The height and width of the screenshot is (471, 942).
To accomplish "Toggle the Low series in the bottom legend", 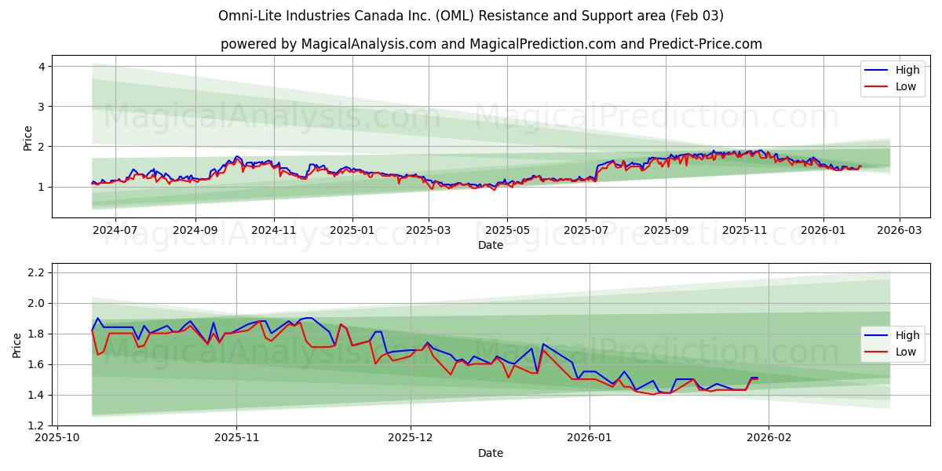I will coord(904,352).
